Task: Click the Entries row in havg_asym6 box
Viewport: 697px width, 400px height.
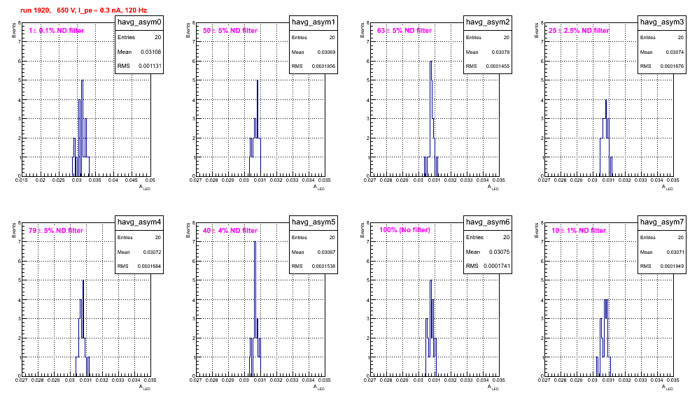Action: pyautogui.click(x=488, y=237)
